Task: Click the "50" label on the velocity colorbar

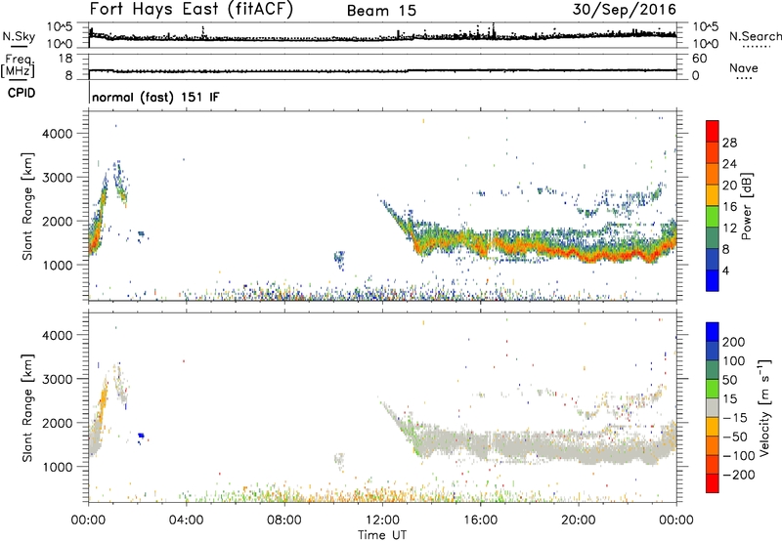Action: click(729, 380)
